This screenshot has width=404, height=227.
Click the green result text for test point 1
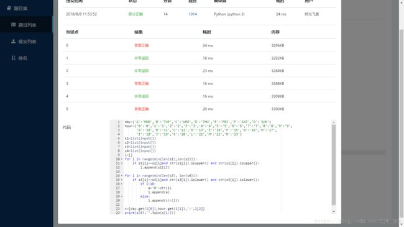[x=142, y=58]
